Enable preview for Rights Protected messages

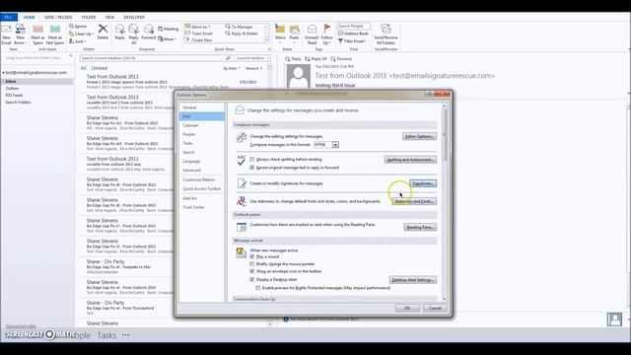coord(258,288)
